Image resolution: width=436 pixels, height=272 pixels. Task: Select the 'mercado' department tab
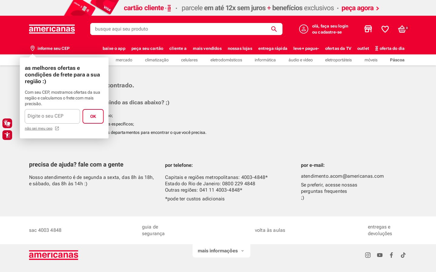[124, 60]
